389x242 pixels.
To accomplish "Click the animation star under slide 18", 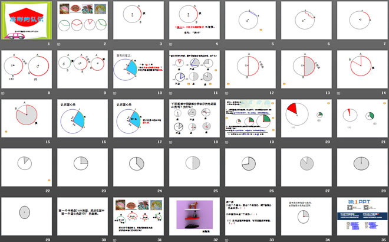I will tap(170, 142).
